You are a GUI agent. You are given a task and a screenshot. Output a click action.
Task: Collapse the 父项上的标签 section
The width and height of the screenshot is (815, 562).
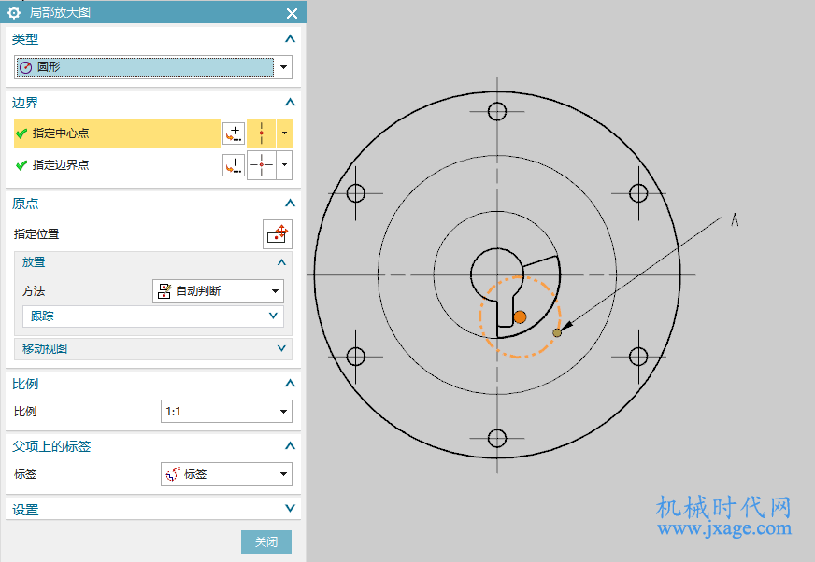click(x=290, y=445)
